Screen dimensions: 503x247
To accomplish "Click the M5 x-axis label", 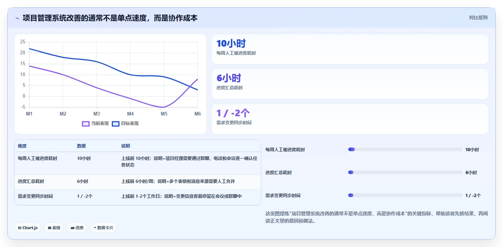I will (164, 114).
